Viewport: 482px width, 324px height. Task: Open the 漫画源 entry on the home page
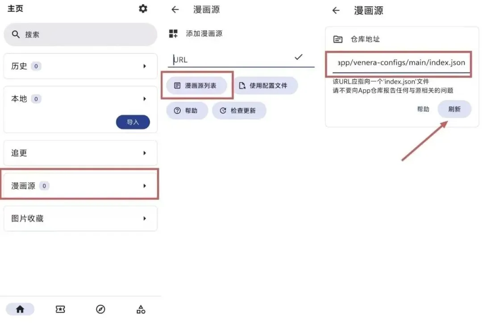tap(80, 186)
